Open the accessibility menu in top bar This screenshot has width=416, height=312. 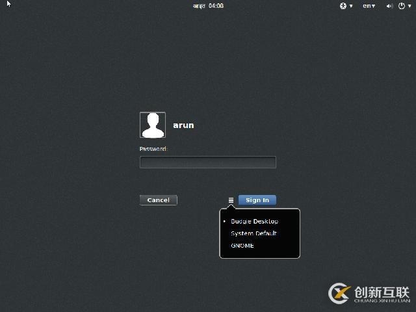click(x=346, y=6)
